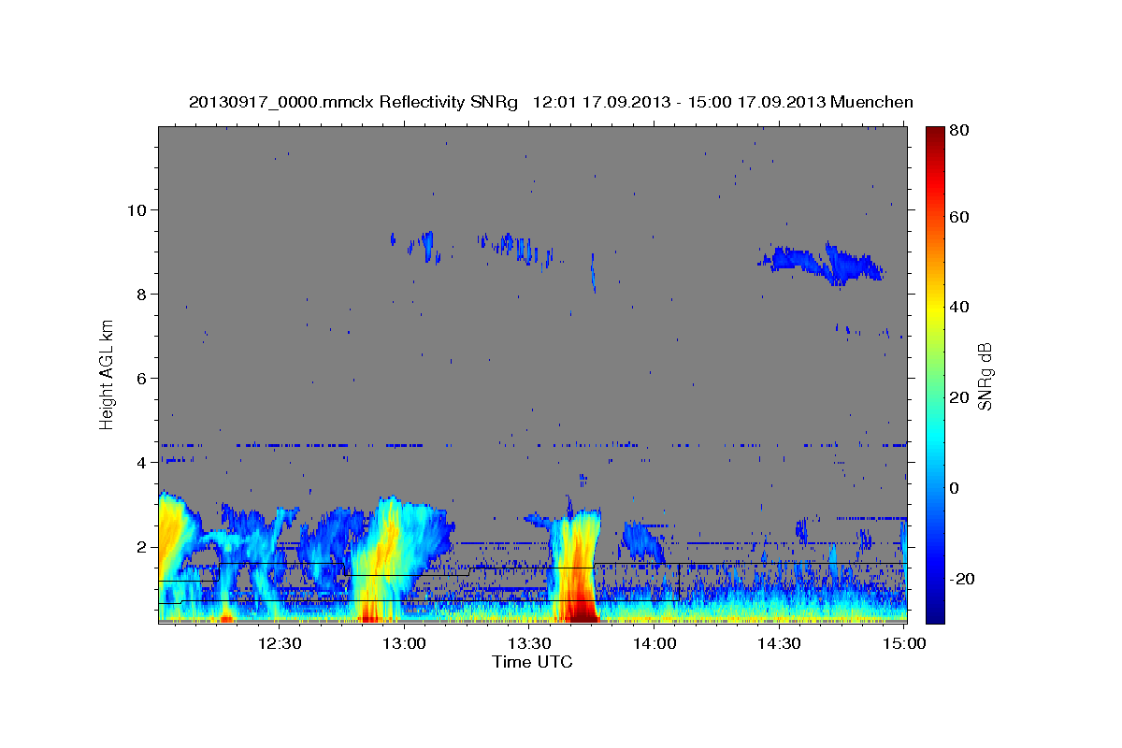
Task: Click the 14:00 time tick label
Action: (x=654, y=643)
